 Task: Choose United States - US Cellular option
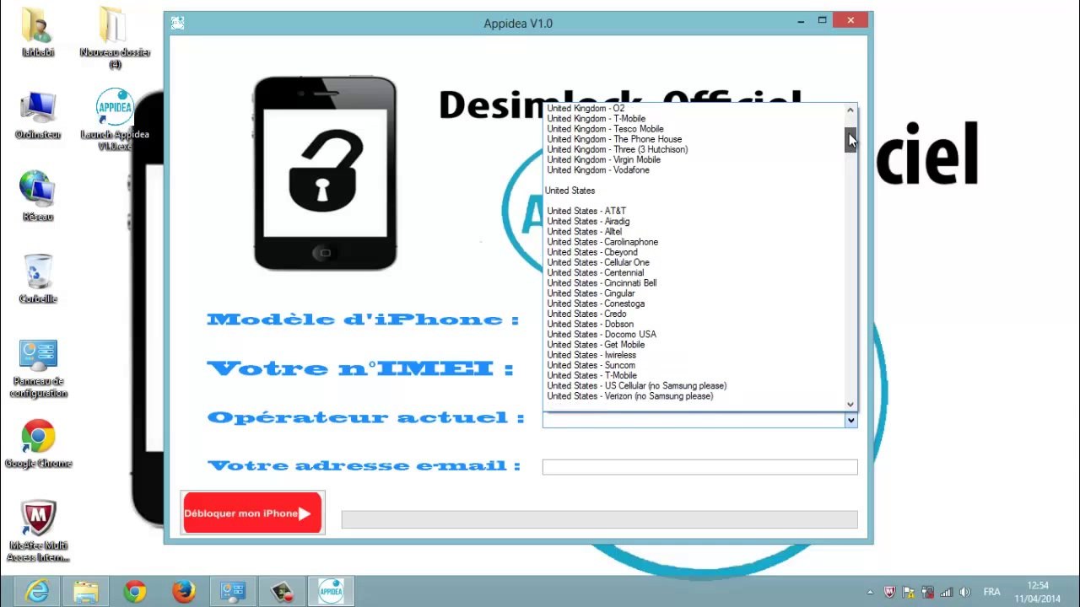coord(637,385)
